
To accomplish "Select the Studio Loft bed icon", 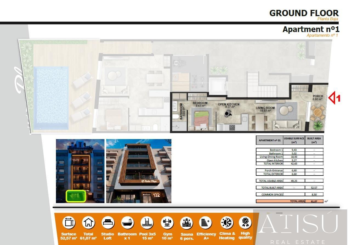I will tap(107, 223).
